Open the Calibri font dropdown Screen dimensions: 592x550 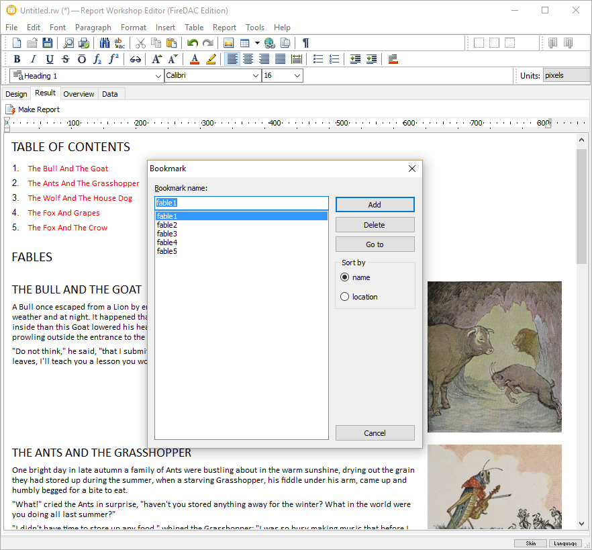click(255, 76)
